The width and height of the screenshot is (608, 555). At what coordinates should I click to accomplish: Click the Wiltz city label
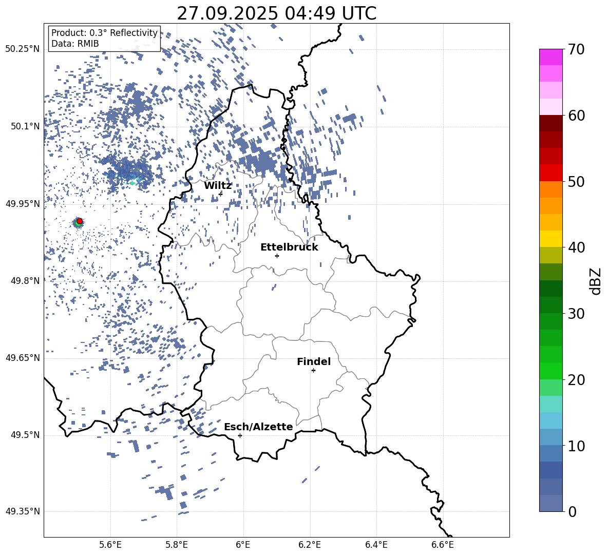[x=218, y=186]
